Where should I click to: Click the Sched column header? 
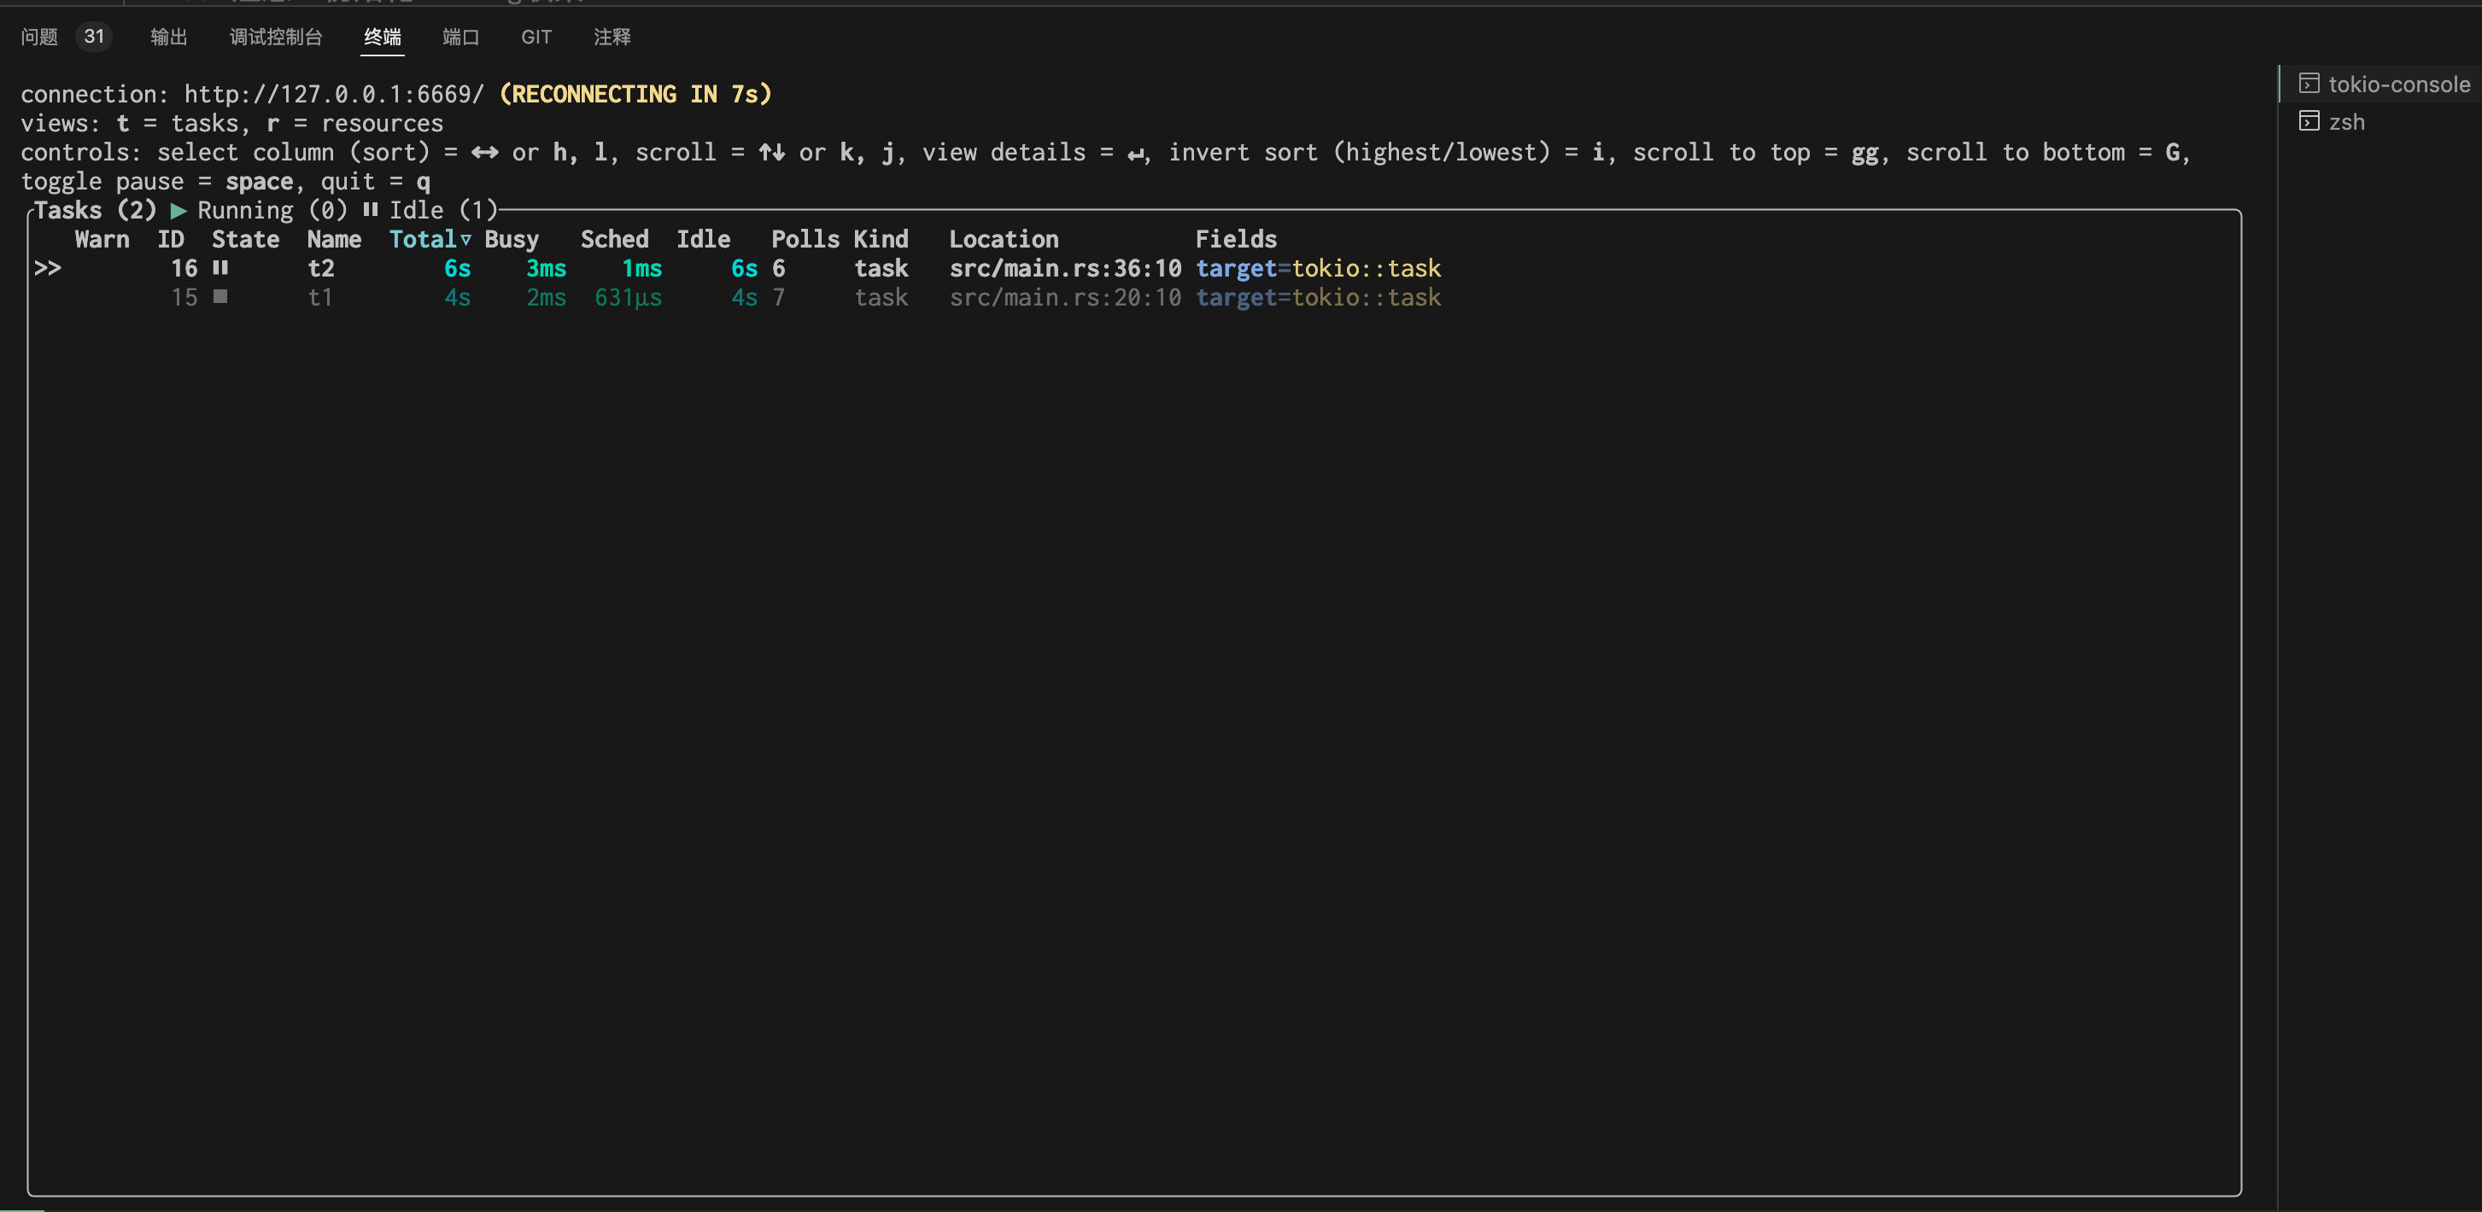point(615,240)
